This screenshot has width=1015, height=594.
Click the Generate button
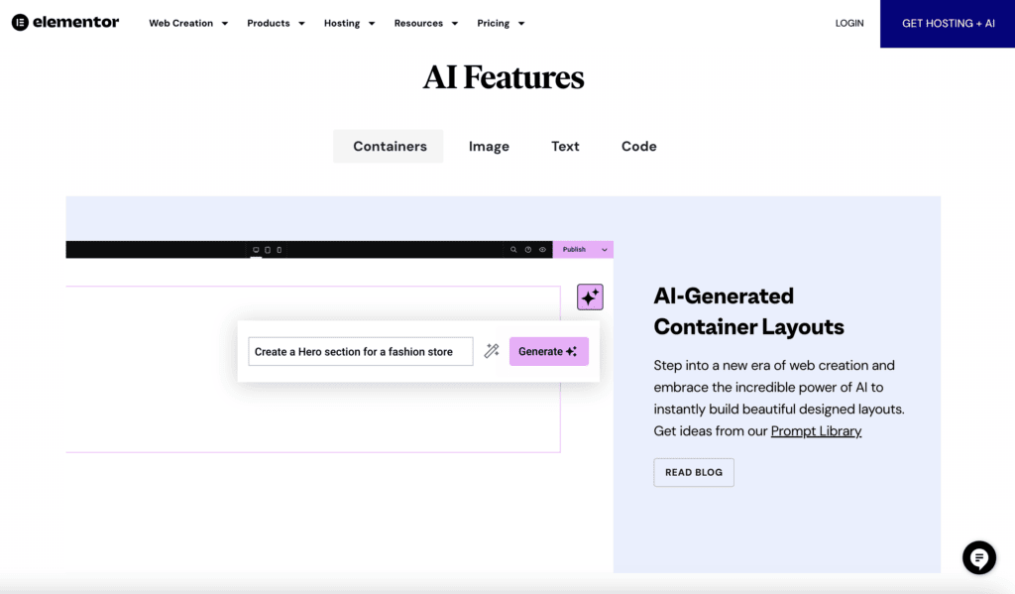pyautogui.click(x=548, y=351)
